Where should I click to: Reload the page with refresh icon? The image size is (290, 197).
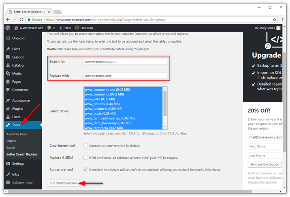(21, 19)
